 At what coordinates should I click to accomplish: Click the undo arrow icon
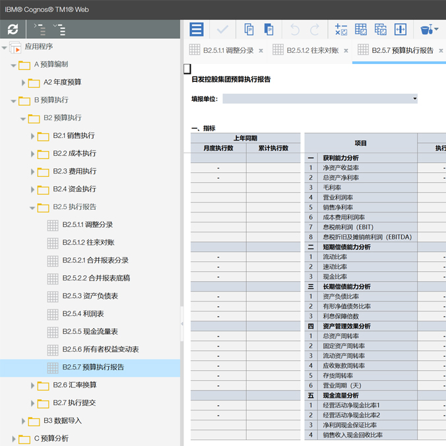click(x=295, y=29)
